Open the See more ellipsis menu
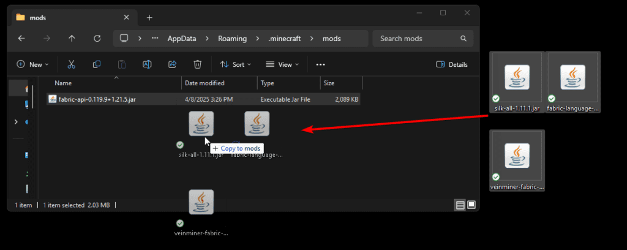This screenshot has width=627, height=250. point(320,64)
